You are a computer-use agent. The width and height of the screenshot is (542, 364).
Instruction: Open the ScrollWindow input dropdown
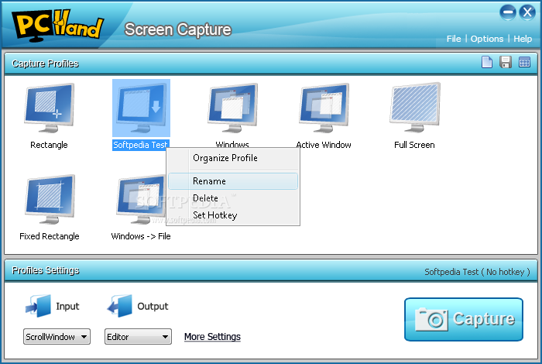(57, 336)
